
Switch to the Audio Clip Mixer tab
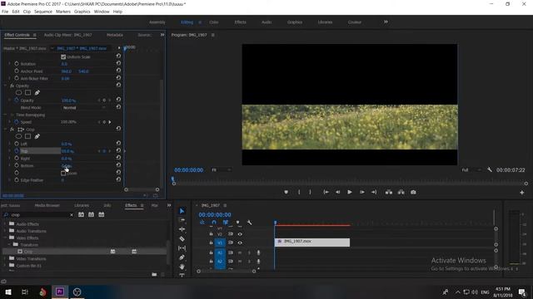(68, 35)
